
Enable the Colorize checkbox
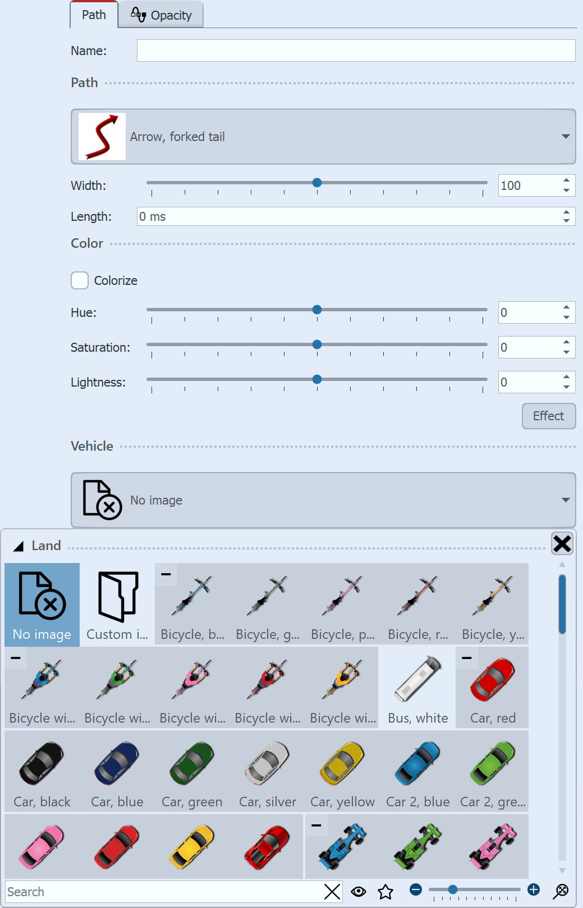(80, 280)
